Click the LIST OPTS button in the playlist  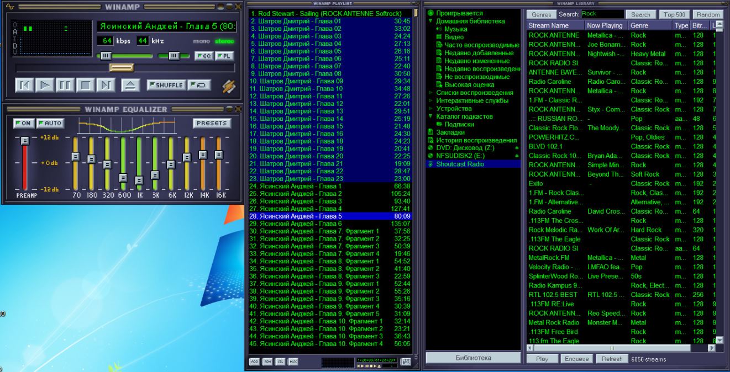(x=406, y=362)
